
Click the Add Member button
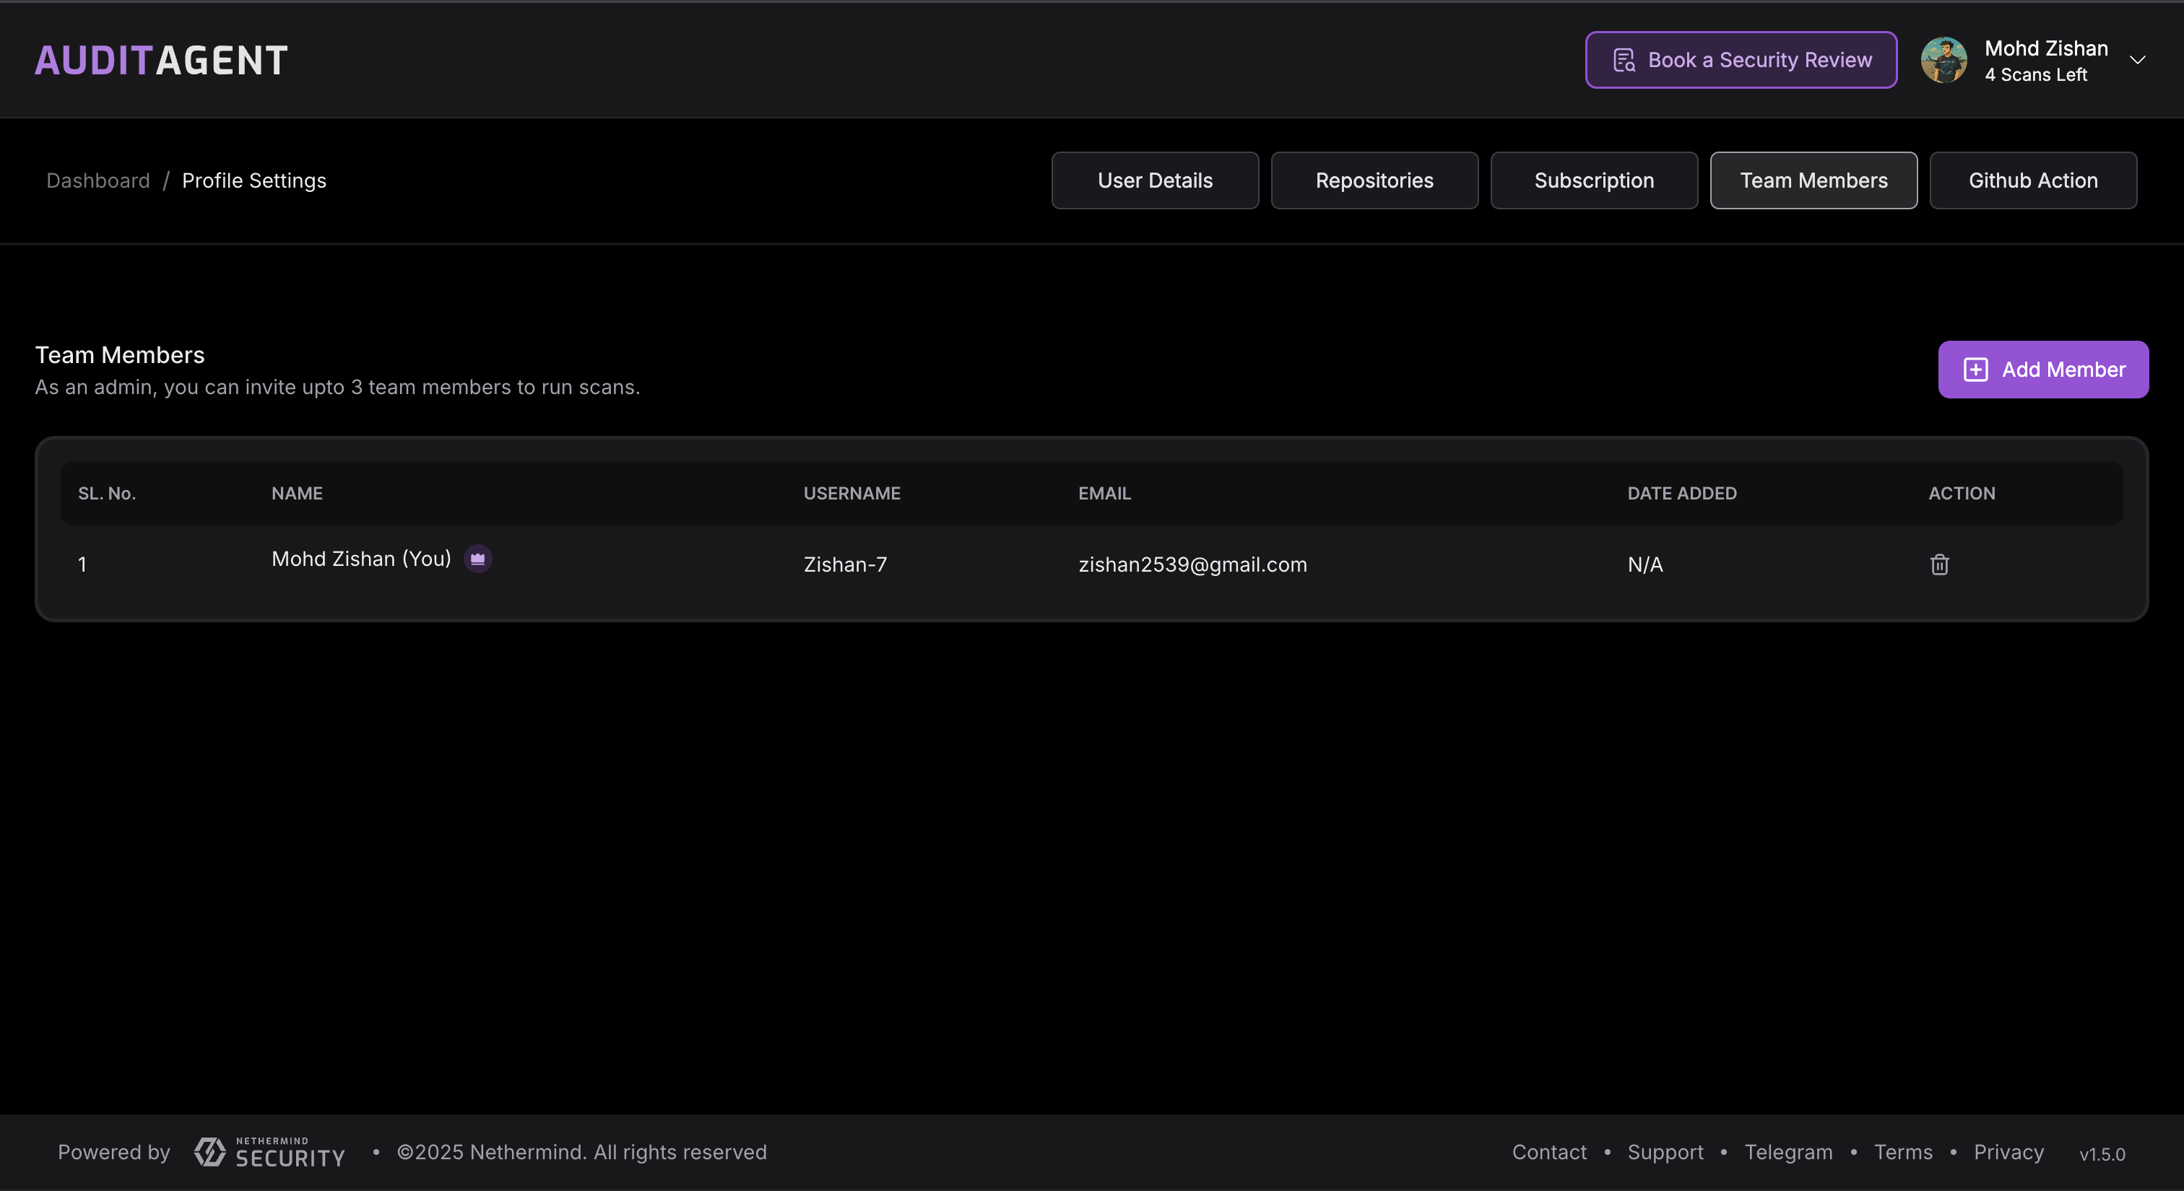tap(2043, 370)
